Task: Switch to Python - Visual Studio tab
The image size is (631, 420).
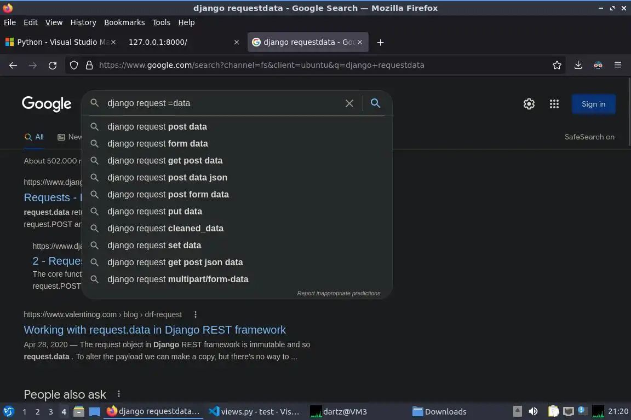Action: tap(60, 42)
